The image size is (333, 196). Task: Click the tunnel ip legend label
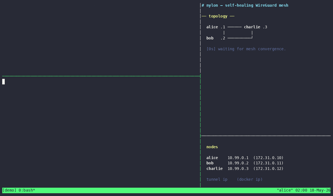[217, 179]
